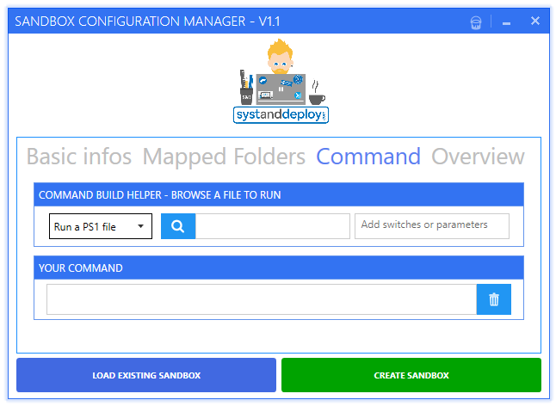Viewport: 556px width, 406px height.
Task: Focus the browsed file path field
Action: (273, 226)
